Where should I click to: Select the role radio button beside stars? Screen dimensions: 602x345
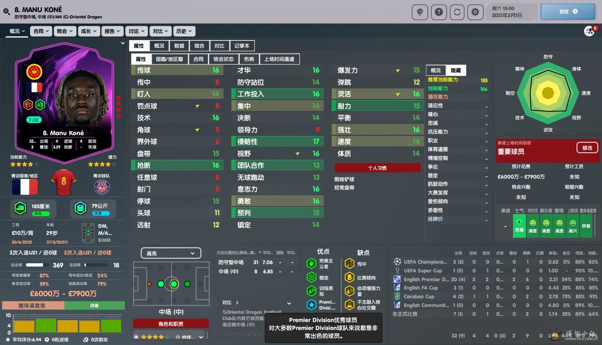coord(136,337)
